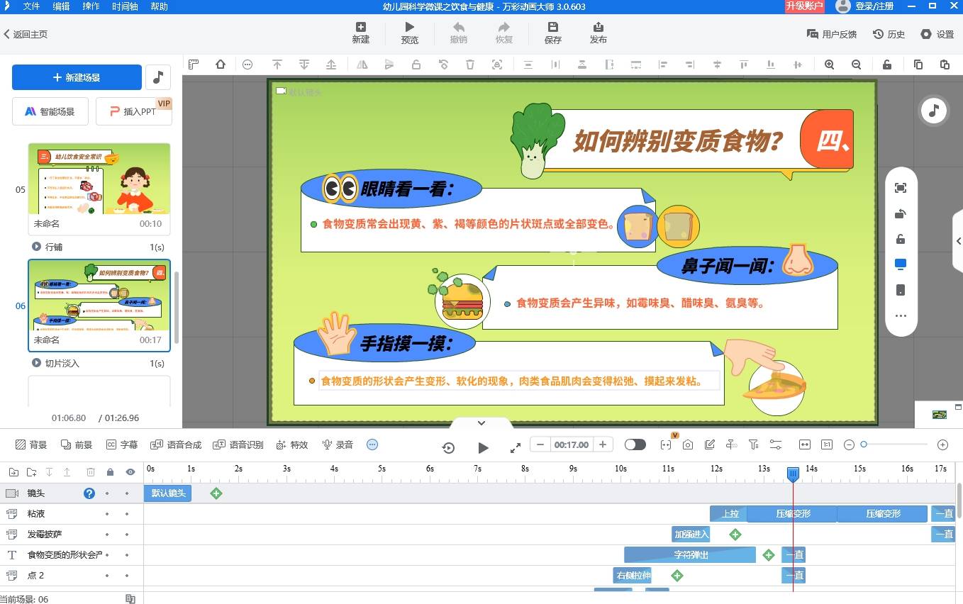Click the 语音合成 speech synthesis tool
The image size is (963, 604).
pyautogui.click(x=176, y=444)
